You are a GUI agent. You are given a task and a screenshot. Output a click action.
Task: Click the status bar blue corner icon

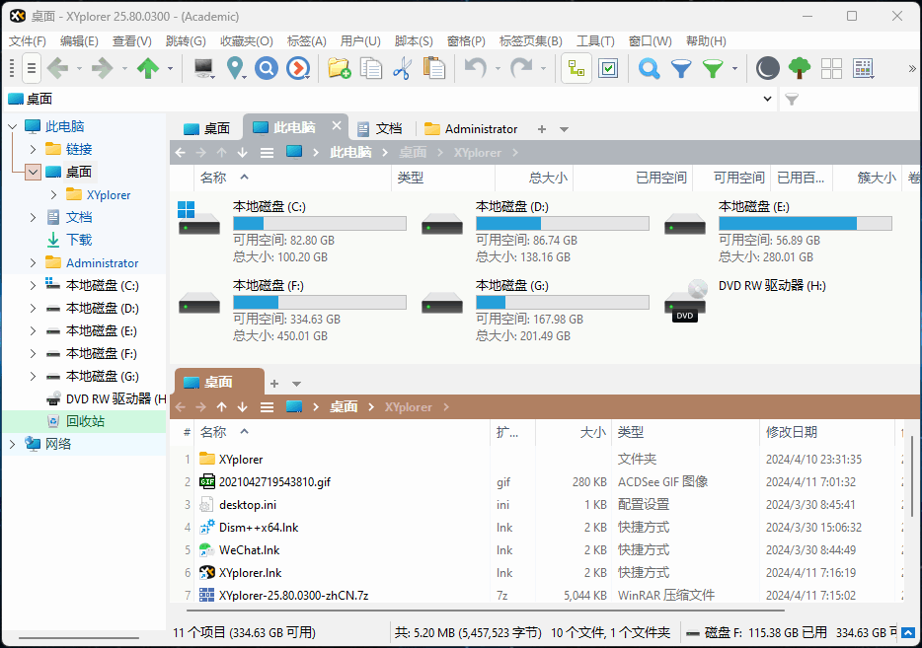click(x=908, y=633)
